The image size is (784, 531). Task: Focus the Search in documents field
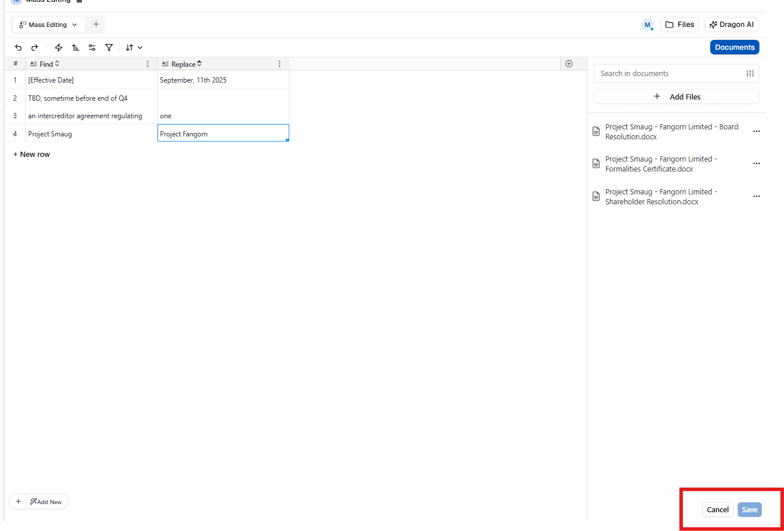[670, 73]
